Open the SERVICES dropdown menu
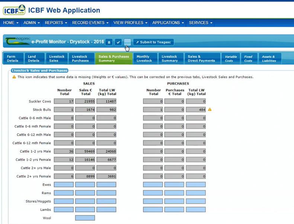This screenshot has height=224, width=294. click(201, 23)
